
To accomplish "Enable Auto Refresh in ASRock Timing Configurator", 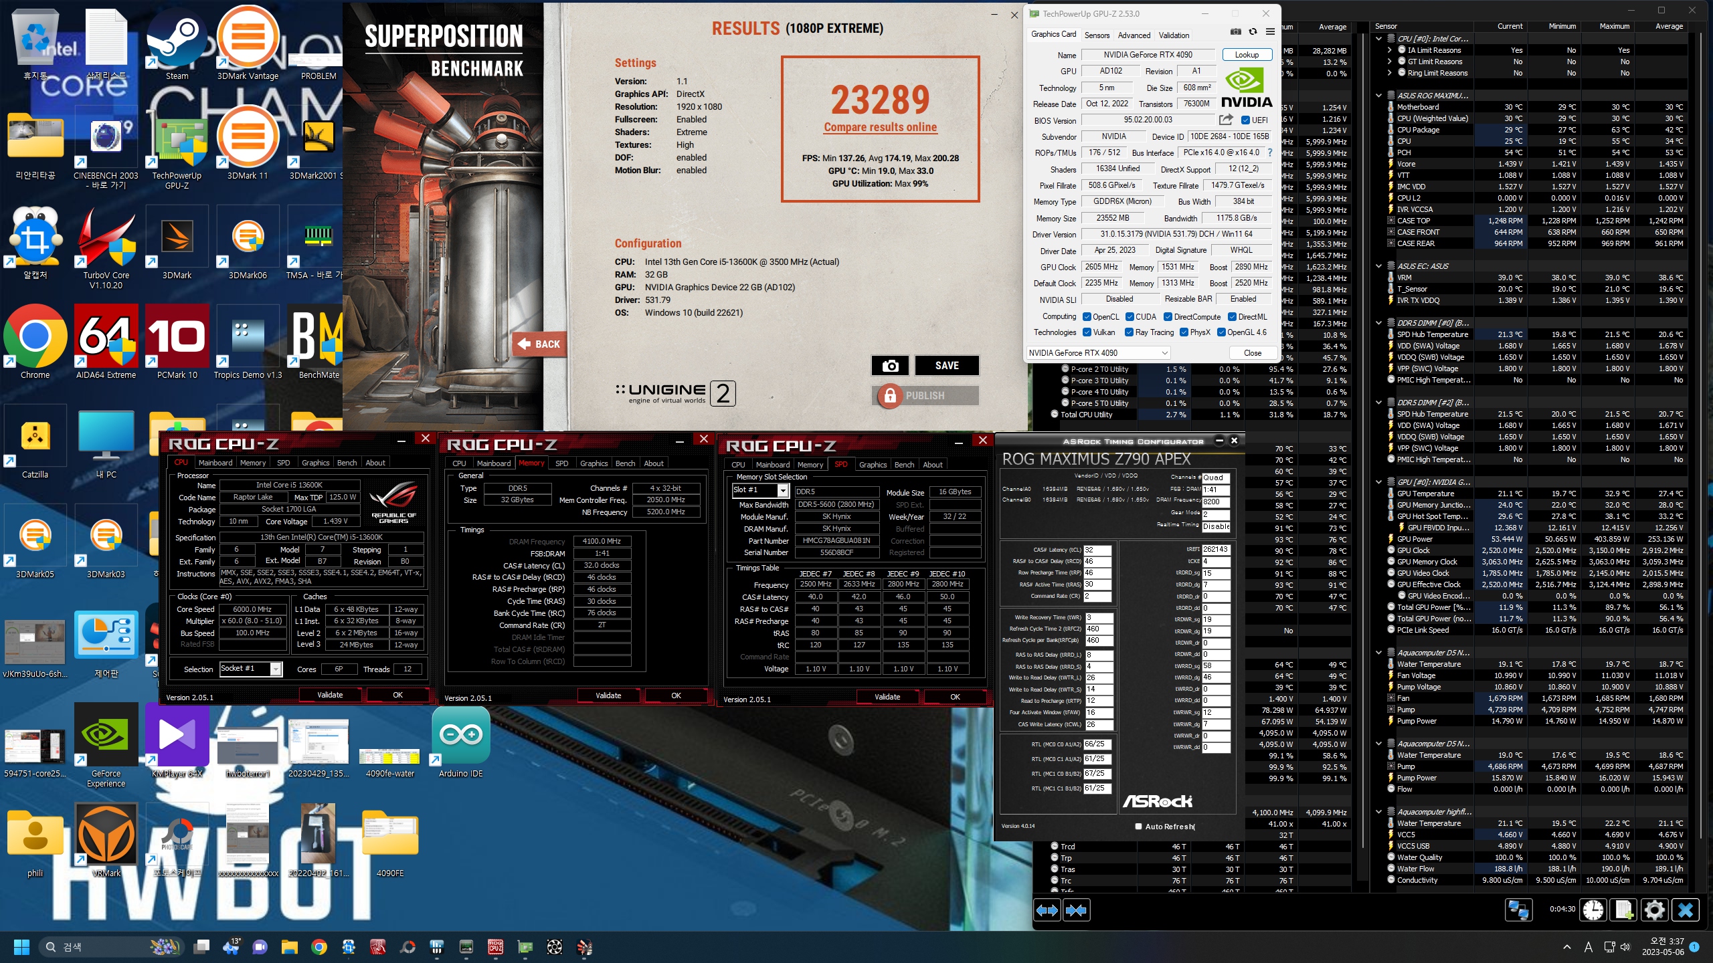I will click(x=1138, y=827).
